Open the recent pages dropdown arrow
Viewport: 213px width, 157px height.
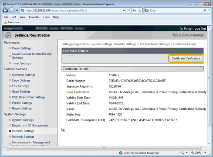17,10
